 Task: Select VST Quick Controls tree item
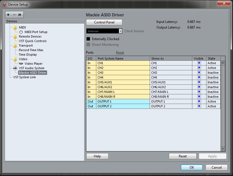point(33,41)
